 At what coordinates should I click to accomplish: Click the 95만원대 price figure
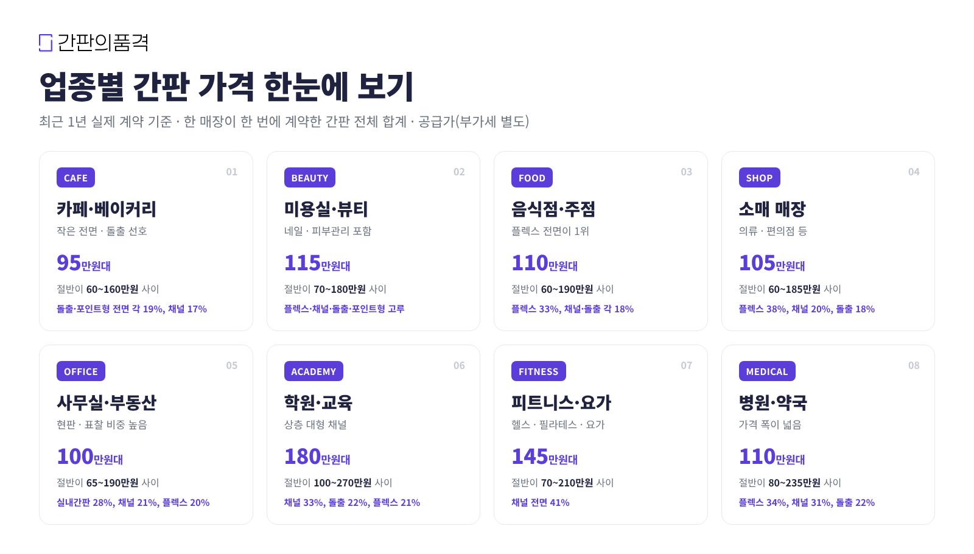[83, 263]
